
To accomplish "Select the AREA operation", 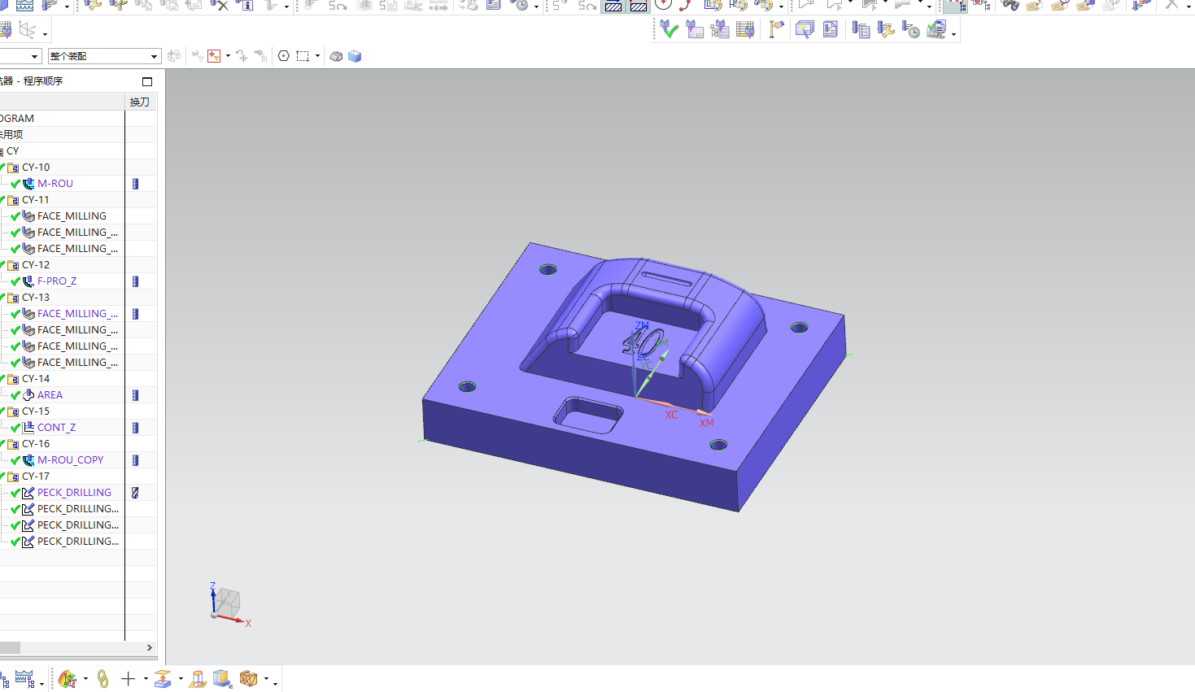I will click(50, 395).
